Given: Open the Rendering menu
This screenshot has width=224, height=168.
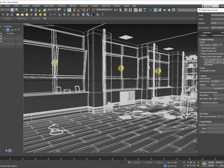Looking at the screenshot, I should coord(62,6).
